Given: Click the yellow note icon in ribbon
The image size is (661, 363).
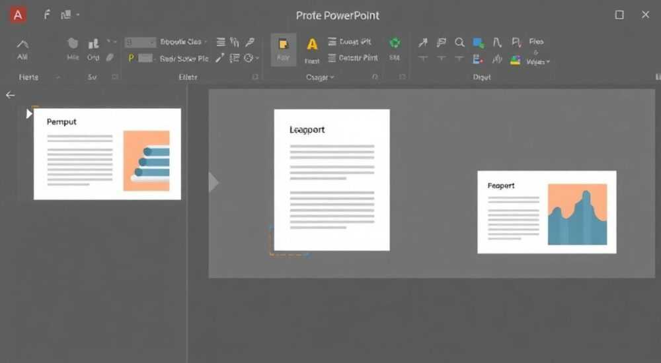Looking at the screenshot, I should point(283,45).
